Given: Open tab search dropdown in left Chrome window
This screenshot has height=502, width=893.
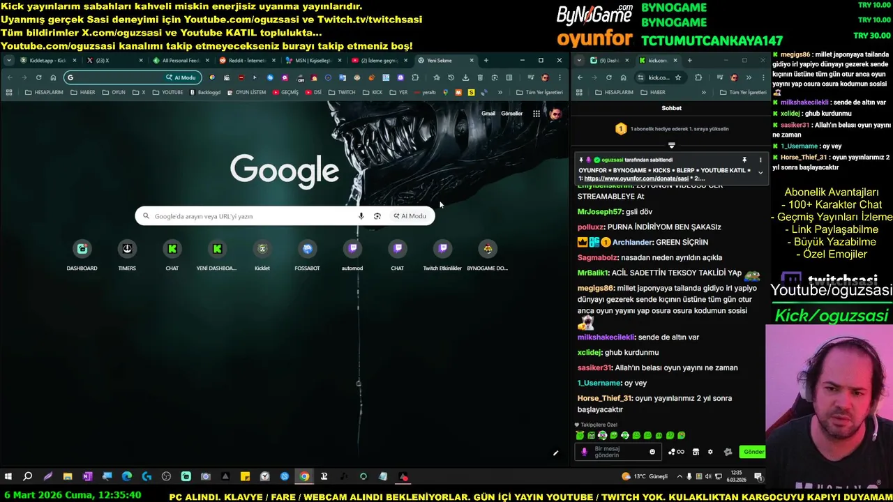Looking at the screenshot, I should [x=8, y=61].
